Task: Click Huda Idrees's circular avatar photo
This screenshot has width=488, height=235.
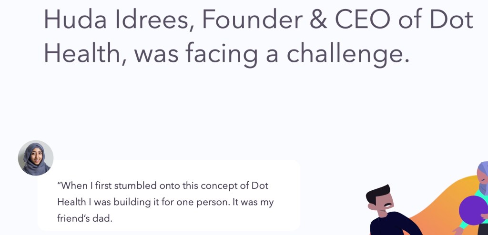Action: click(36, 158)
